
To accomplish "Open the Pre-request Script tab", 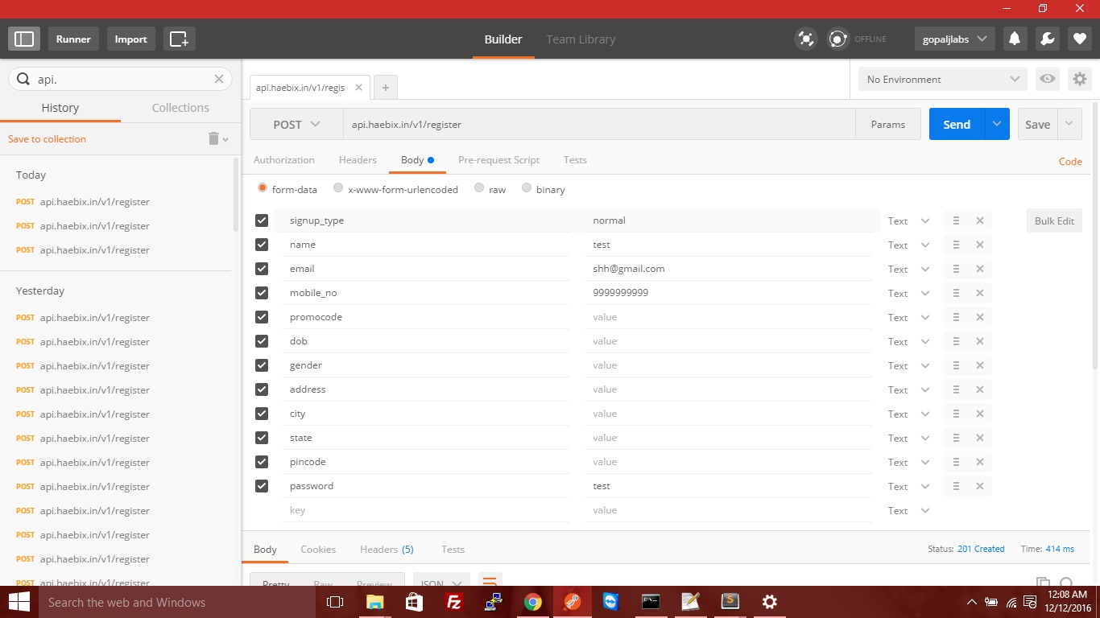I will 498,160.
